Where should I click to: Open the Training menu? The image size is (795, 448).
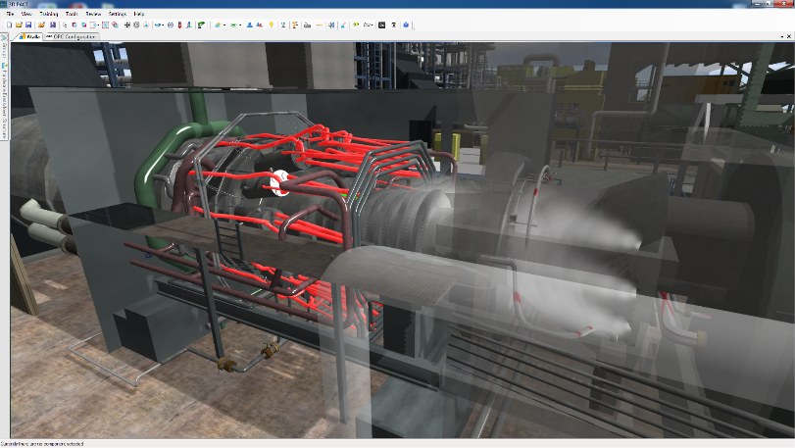[49, 15]
